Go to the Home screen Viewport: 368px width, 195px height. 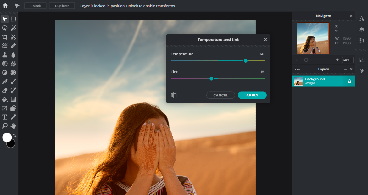click(4, 5)
